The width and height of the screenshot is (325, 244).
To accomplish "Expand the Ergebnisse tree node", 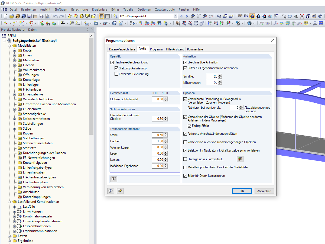I will 9,241.
